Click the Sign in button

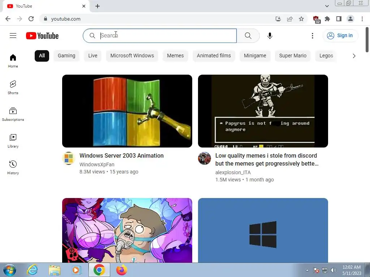pyautogui.click(x=340, y=36)
